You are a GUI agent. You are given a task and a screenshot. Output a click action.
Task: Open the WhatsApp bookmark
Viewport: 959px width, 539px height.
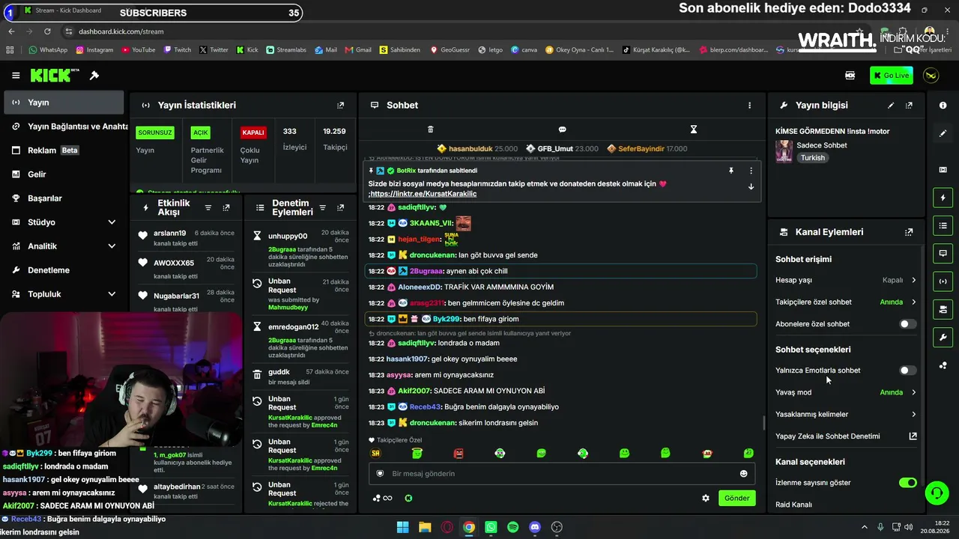[x=48, y=50]
